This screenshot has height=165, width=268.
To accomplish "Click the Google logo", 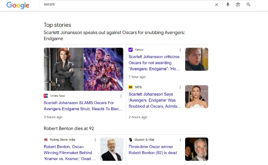I will (18, 5).
